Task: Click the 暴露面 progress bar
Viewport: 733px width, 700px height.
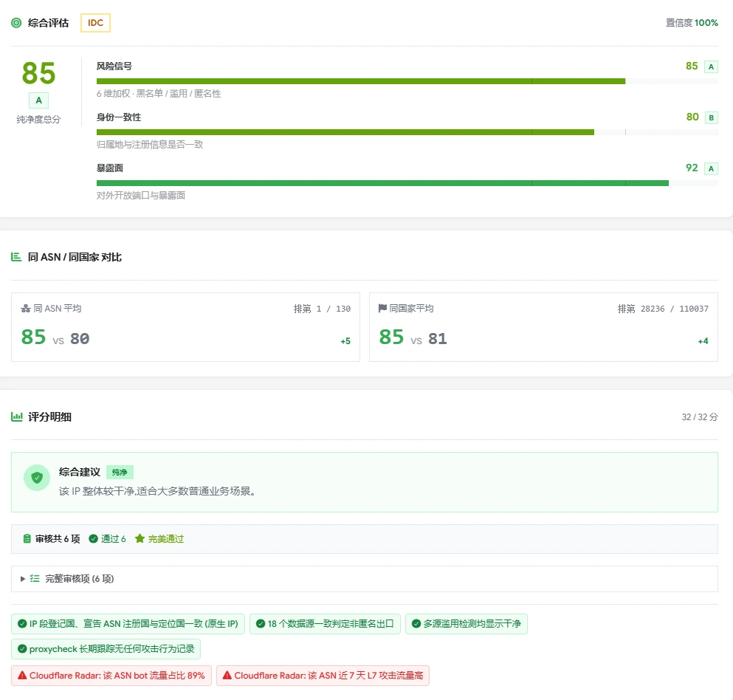Action: click(407, 183)
